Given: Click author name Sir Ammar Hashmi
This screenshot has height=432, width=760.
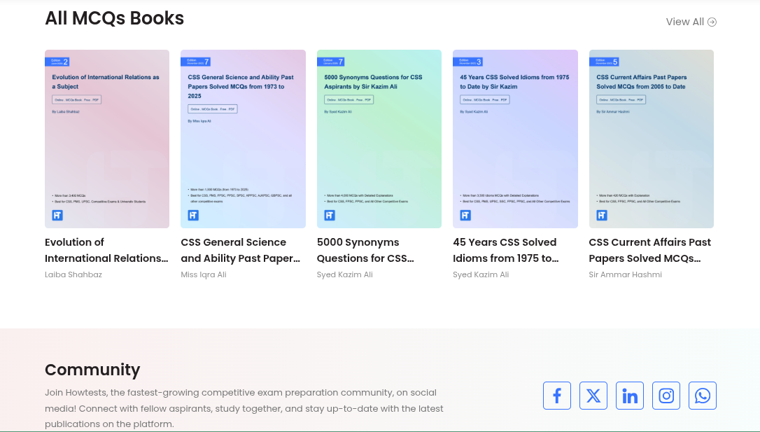Looking at the screenshot, I should coord(625,274).
